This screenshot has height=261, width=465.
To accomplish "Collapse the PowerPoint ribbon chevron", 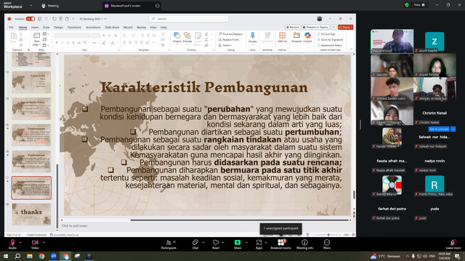I will 351,49.
